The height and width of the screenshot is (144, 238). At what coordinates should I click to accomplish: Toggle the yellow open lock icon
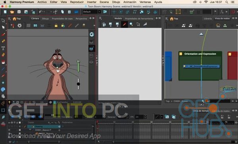coord(63,25)
